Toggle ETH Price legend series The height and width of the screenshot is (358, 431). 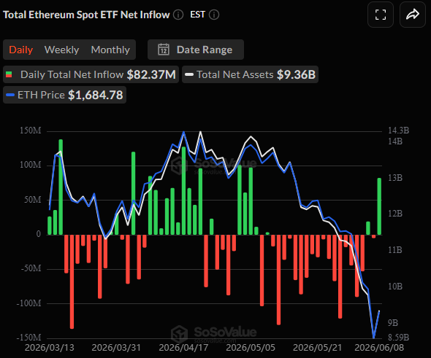64,95
